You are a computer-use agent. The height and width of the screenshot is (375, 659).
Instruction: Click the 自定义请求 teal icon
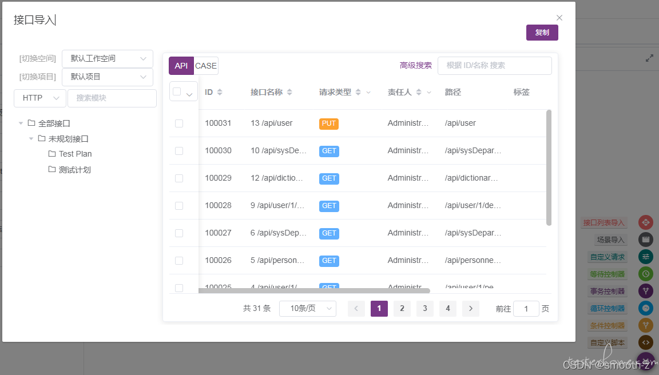(646, 257)
